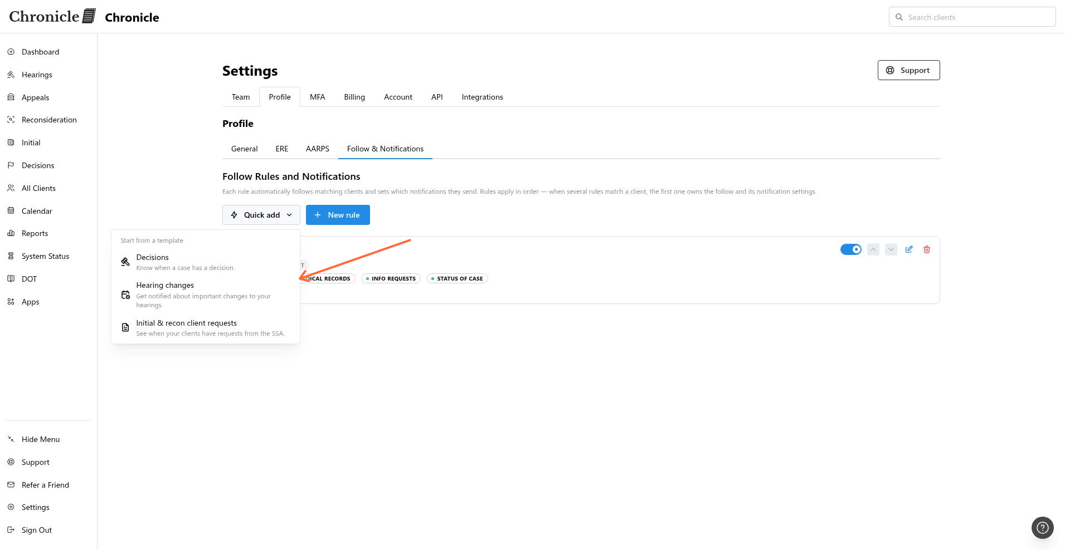Click the Support lifebuoy icon in the sidebar

(11, 462)
